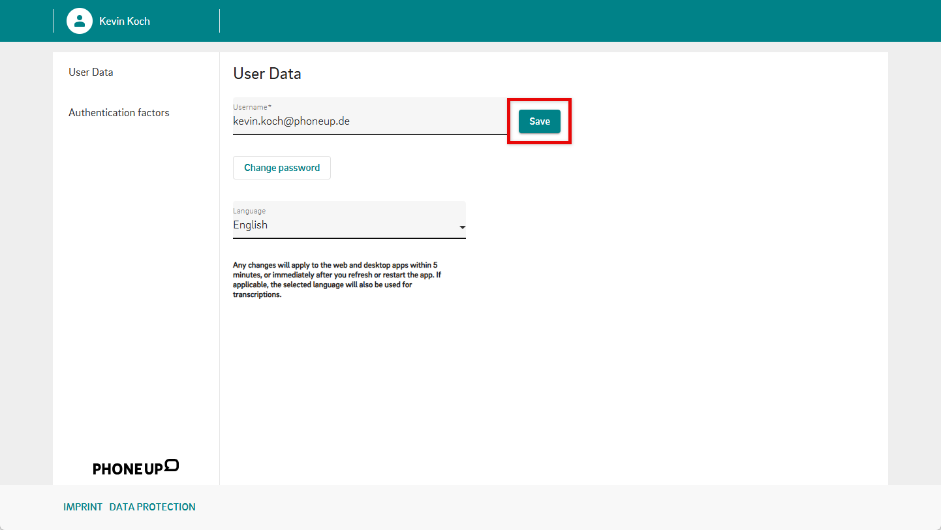941x530 pixels.
Task: Click the User Data page heading
Action: pos(267,74)
